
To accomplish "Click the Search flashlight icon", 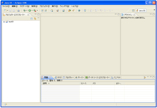I will click(73, 10).
